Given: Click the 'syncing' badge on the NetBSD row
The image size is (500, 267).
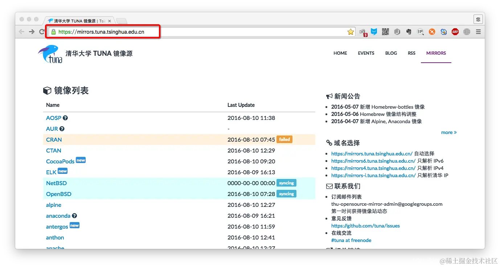Looking at the screenshot, I should point(286,183).
